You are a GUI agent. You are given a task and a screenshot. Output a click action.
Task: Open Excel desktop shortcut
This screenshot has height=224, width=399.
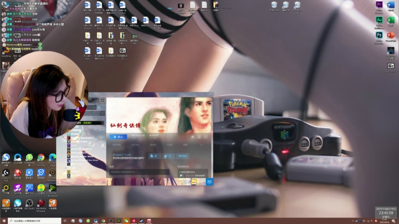391,22
